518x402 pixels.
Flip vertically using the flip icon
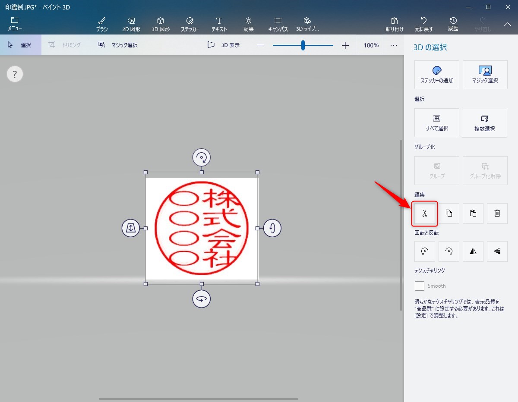tap(497, 251)
